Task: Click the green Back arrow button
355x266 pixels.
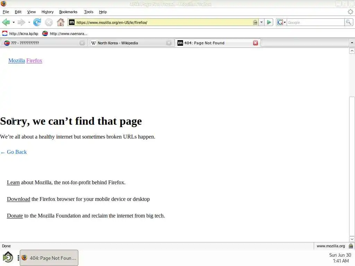Action: pos(6,23)
